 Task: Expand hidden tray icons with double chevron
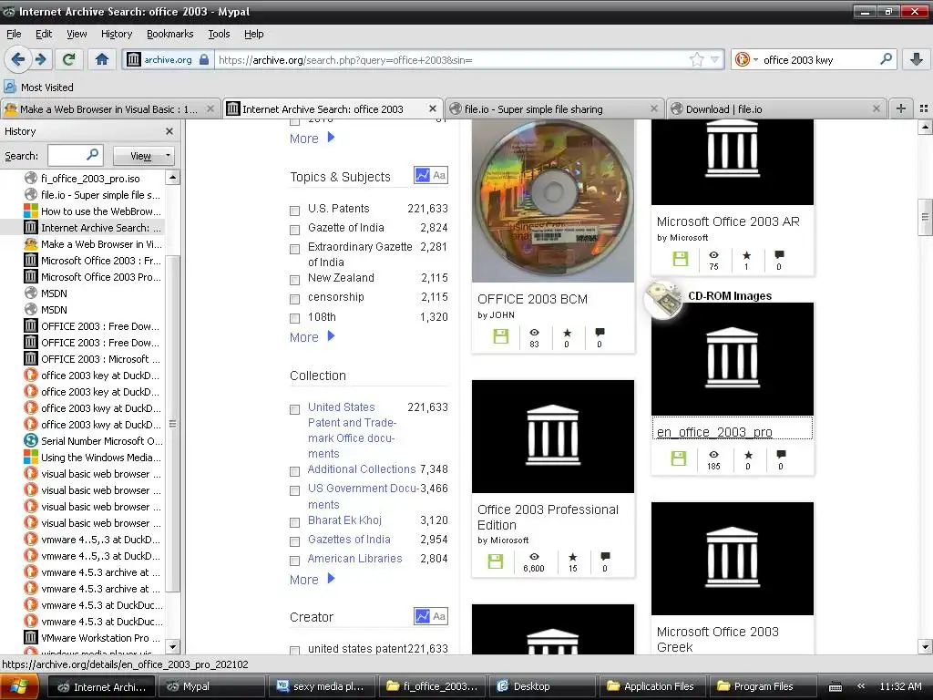coord(860,686)
